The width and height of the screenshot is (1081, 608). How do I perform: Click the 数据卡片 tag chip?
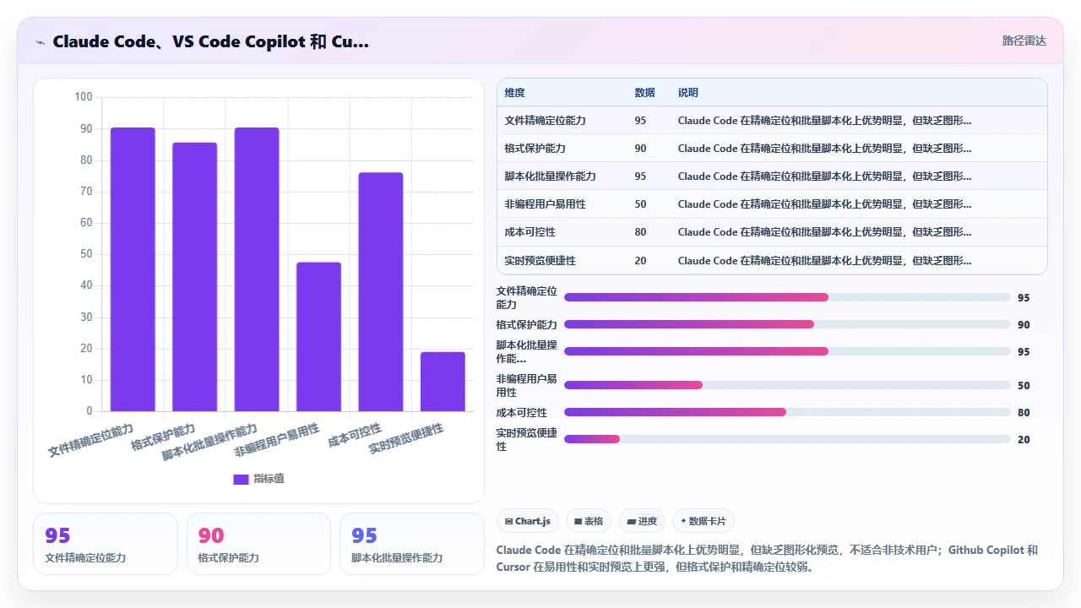[x=703, y=521]
